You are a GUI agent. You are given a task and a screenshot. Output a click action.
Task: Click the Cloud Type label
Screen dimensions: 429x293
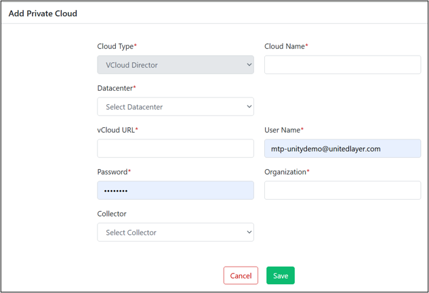coord(117,47)
